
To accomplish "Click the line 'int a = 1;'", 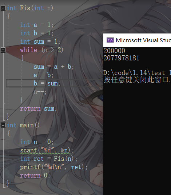I will pos(37,25).
